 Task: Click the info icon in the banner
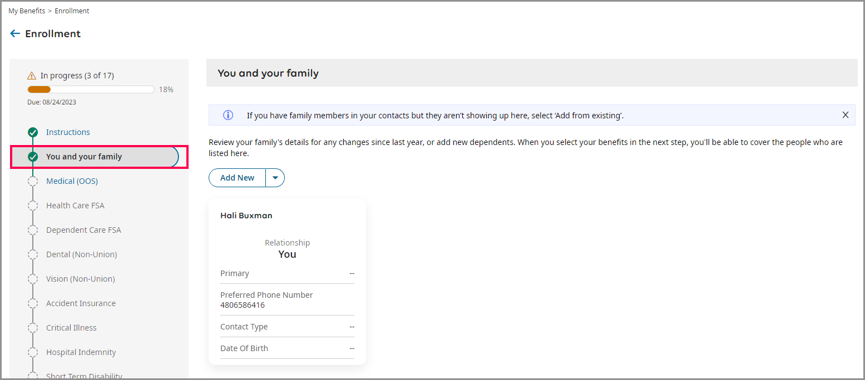(228, 115)
